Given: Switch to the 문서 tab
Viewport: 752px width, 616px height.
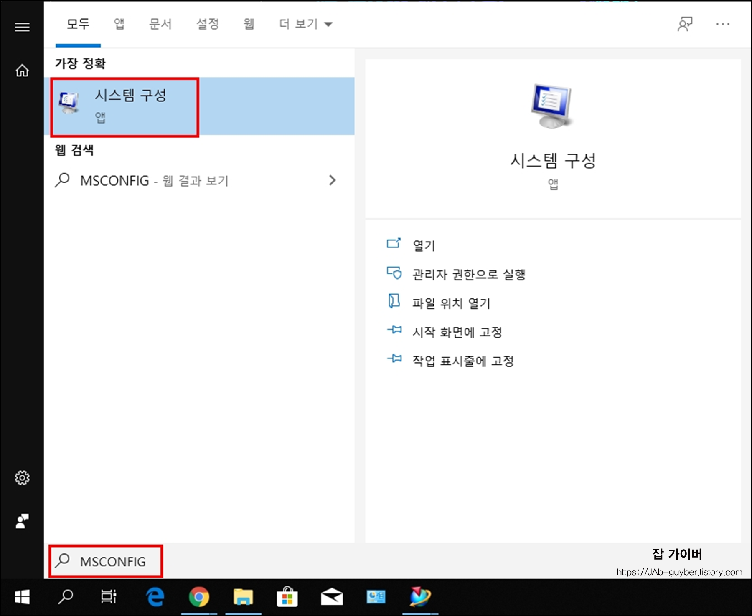Looking at the screenshot, I should pyautogui.click(x=160, y=24).
